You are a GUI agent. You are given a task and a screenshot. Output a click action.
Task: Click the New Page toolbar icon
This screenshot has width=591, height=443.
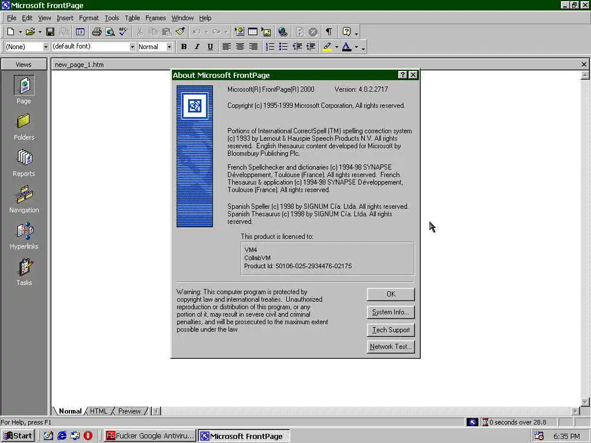[x=10, y=32]
